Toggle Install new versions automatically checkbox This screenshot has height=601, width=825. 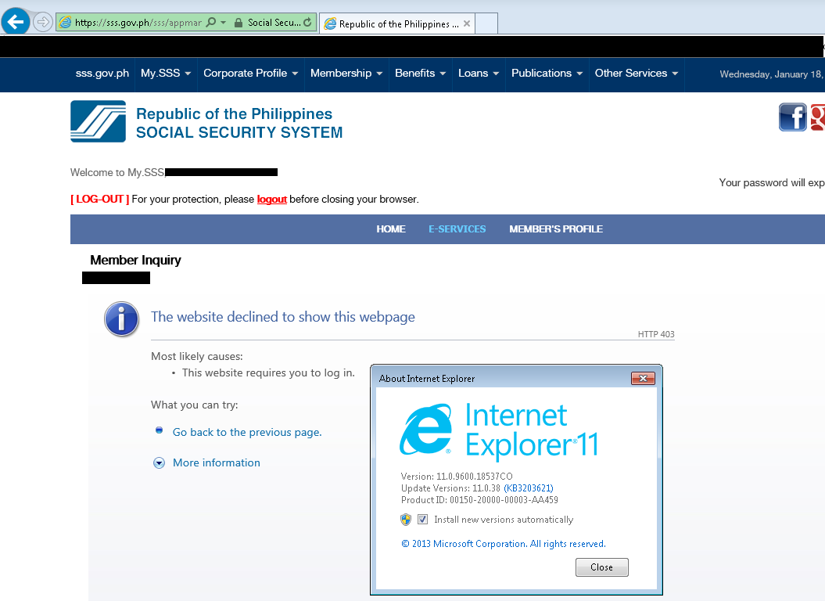tap(422, 520)
